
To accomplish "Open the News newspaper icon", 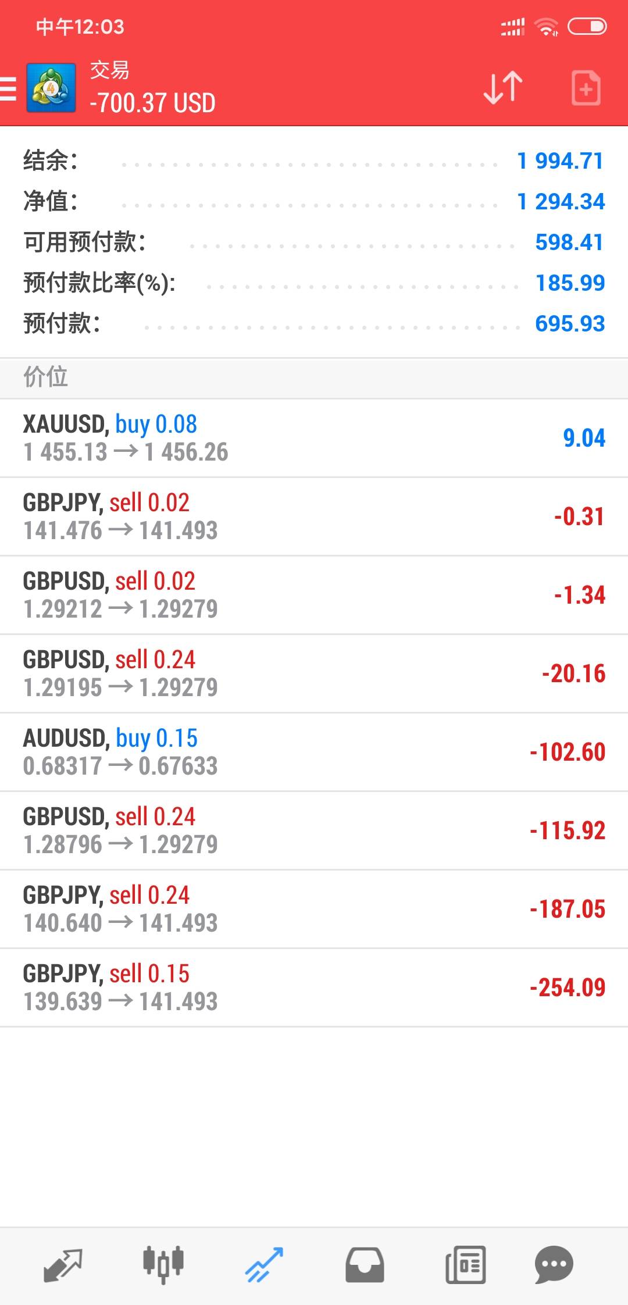I will click(x=465, y=1265).
